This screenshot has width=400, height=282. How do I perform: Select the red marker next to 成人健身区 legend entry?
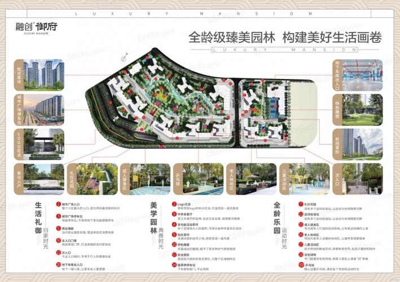301,224
